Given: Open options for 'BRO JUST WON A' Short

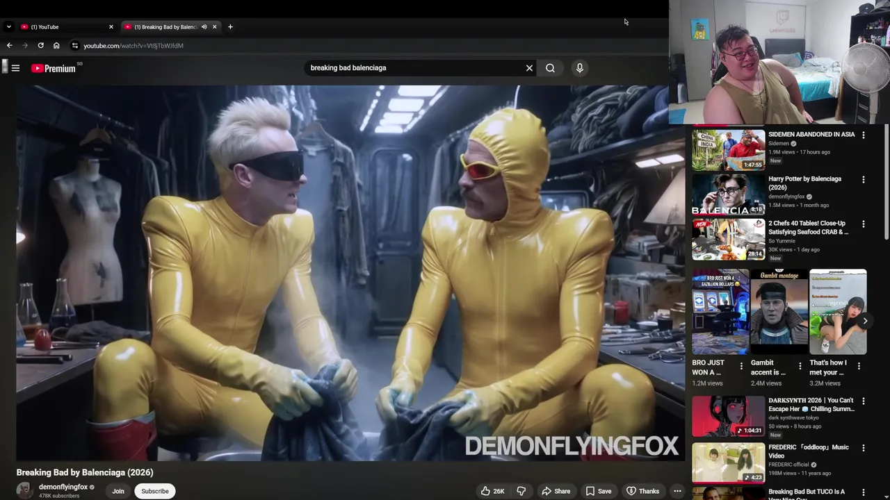Looking at the screenshot, I should coord(741,366).
